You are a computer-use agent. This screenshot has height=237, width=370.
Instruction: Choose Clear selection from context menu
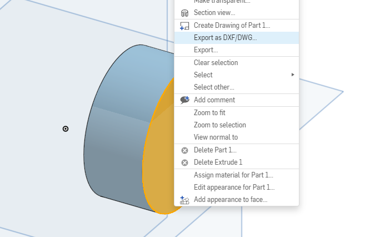[216, 63]
